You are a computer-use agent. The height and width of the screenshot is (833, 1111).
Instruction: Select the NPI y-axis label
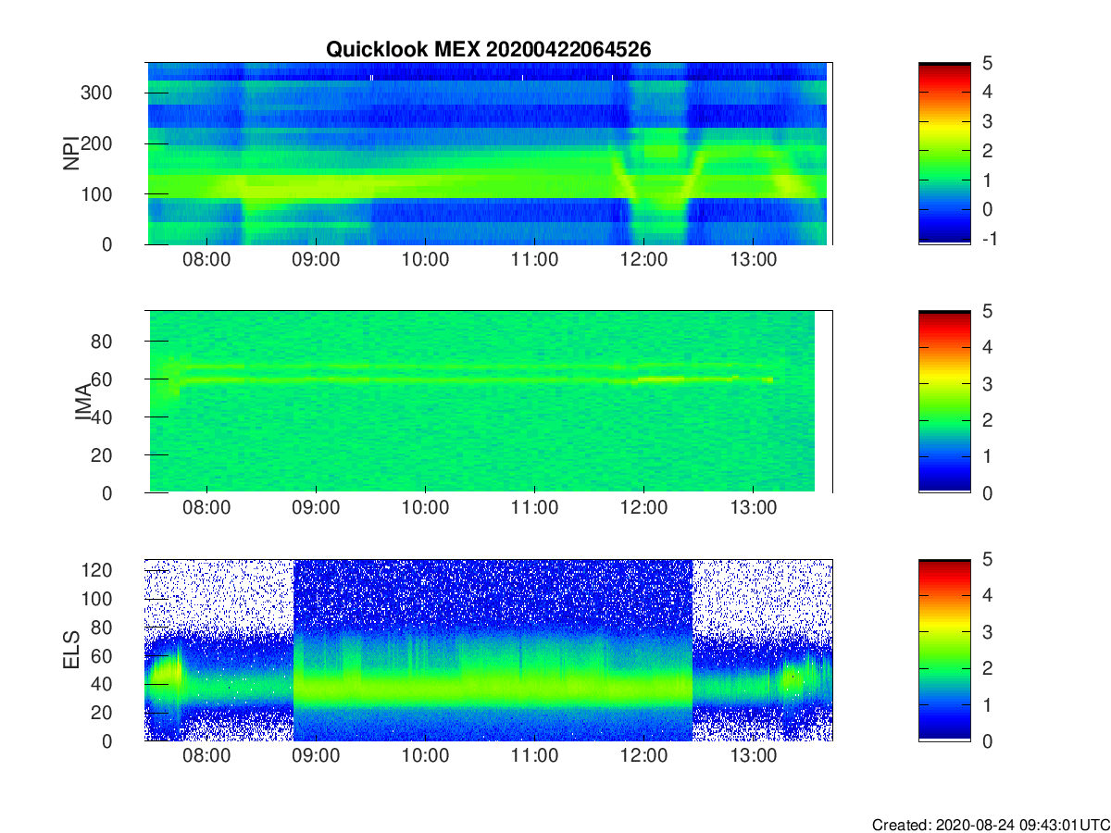coord(70,154)
